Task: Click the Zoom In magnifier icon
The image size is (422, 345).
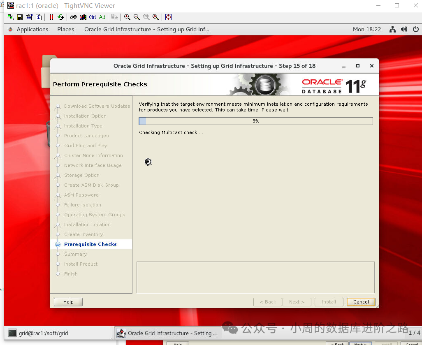Action: (128, 17)
